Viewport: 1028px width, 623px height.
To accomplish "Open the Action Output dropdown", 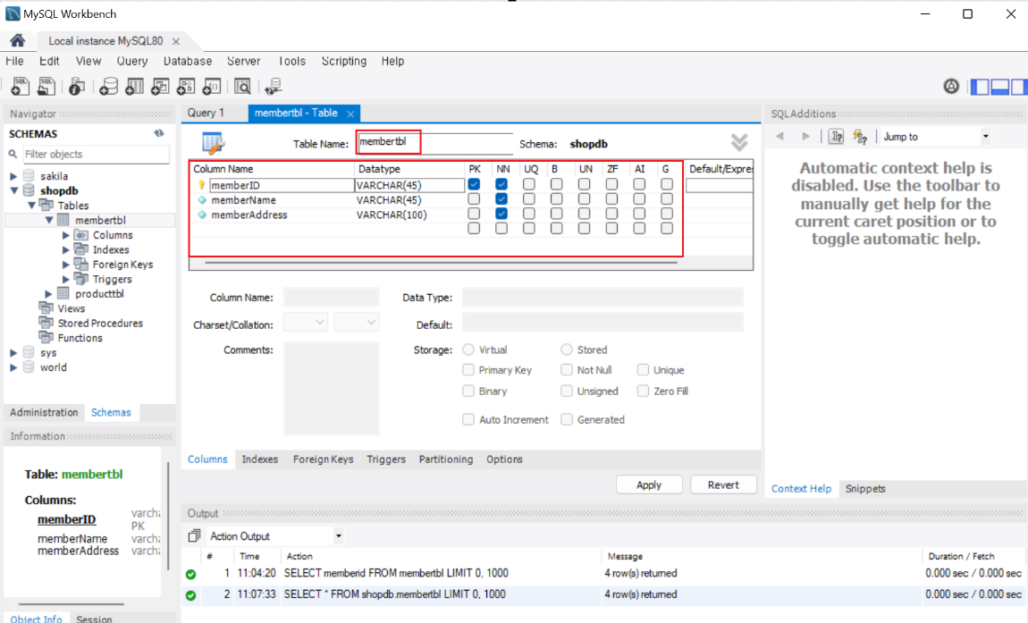I will tap(338, 535).
